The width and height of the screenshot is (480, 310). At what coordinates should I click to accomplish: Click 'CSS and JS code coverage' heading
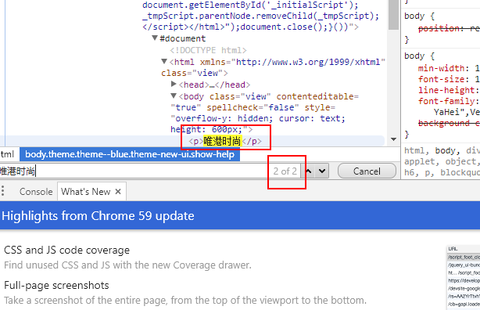point(66,251)
